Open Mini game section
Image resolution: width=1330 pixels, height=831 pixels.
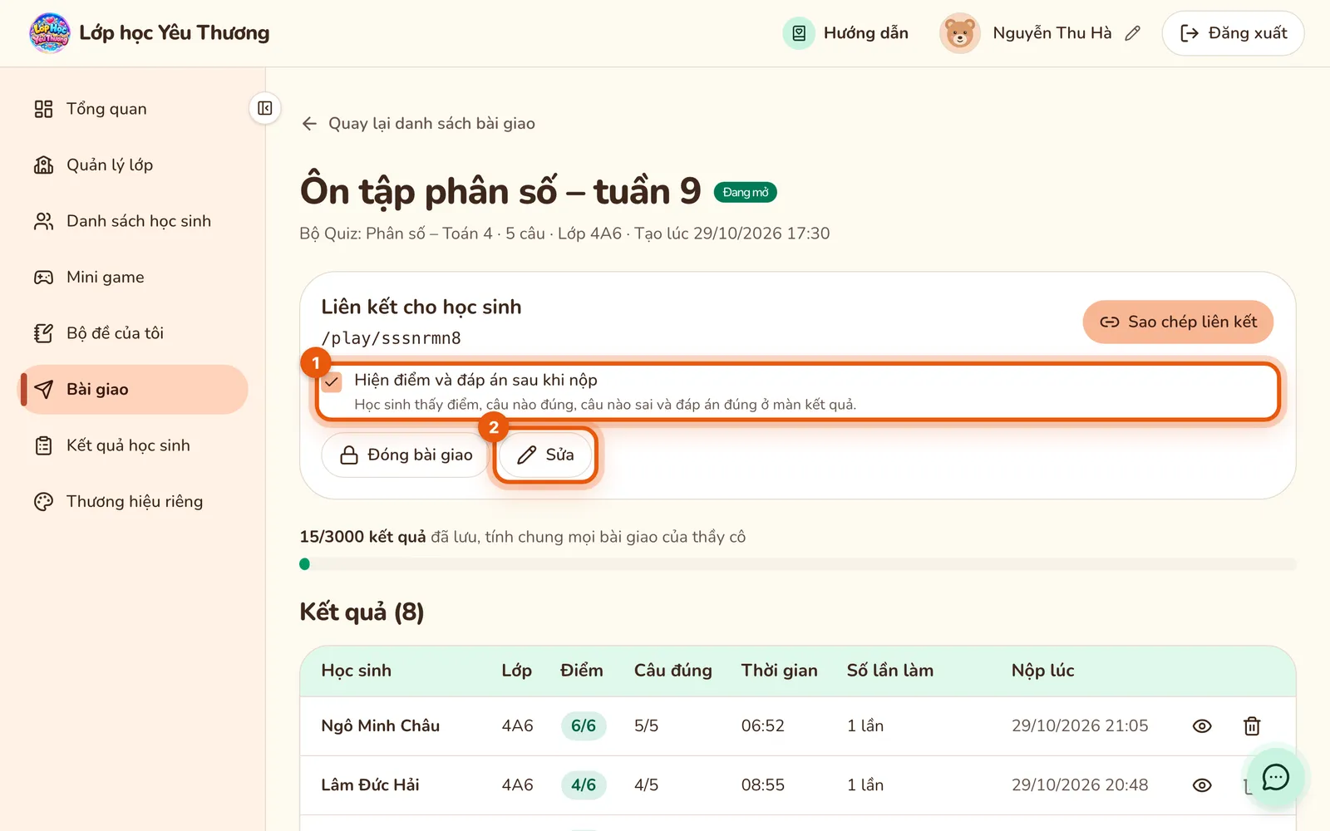133,277
